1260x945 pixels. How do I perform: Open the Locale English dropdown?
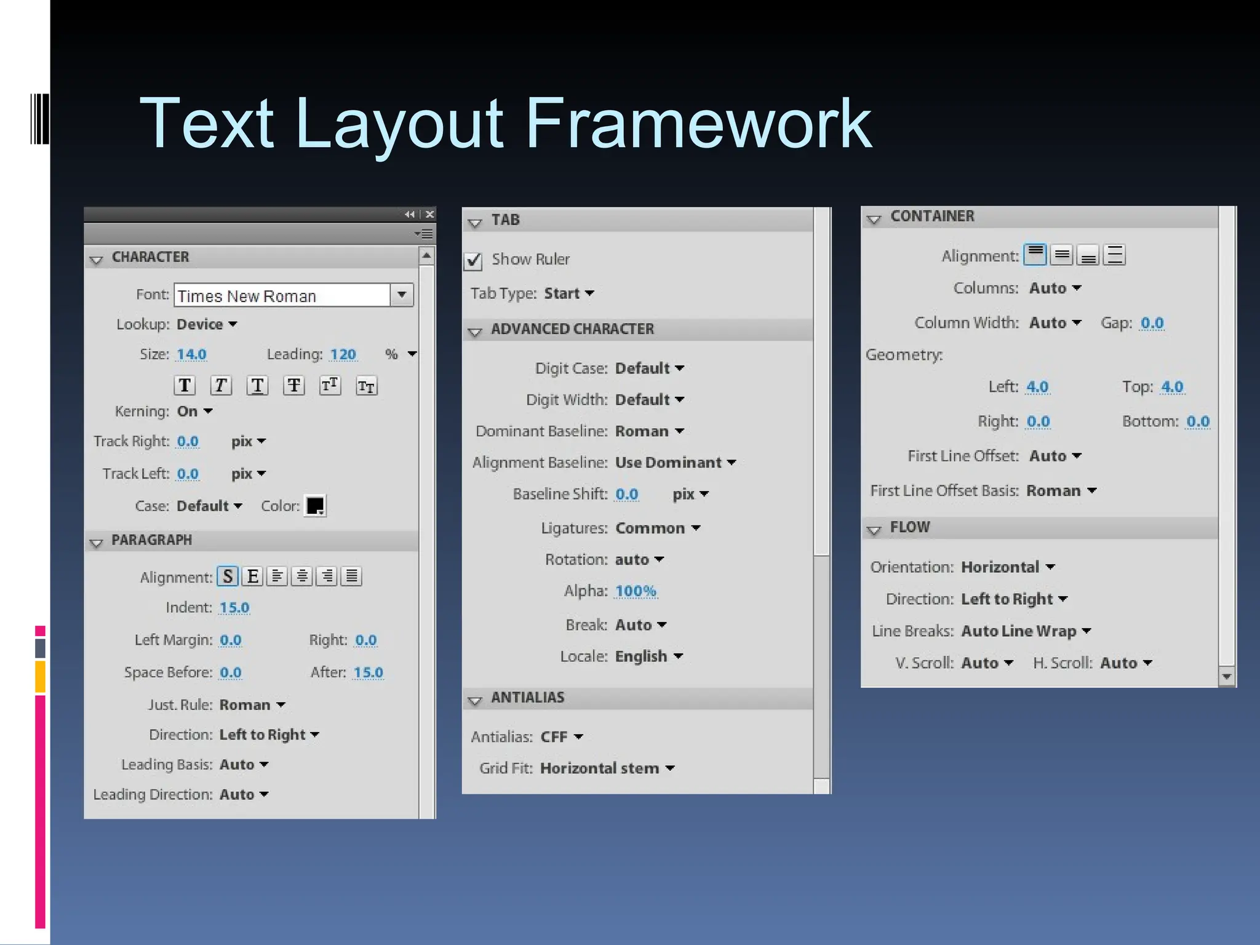pos(649,656)
